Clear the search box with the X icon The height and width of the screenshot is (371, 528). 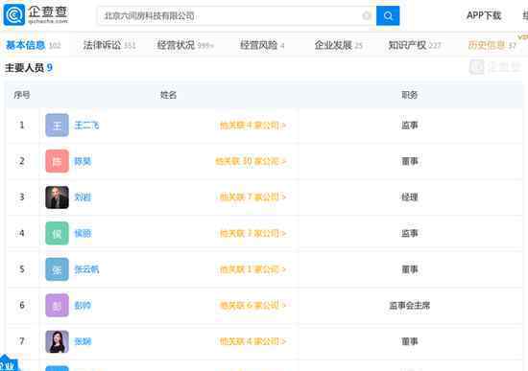[x=367, y=15]
